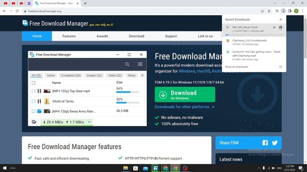Viewport: 307px width, 172px height.
Task: Open File Explorer from the taskbar
Action: pyautogui.click(x=126, y=168)
